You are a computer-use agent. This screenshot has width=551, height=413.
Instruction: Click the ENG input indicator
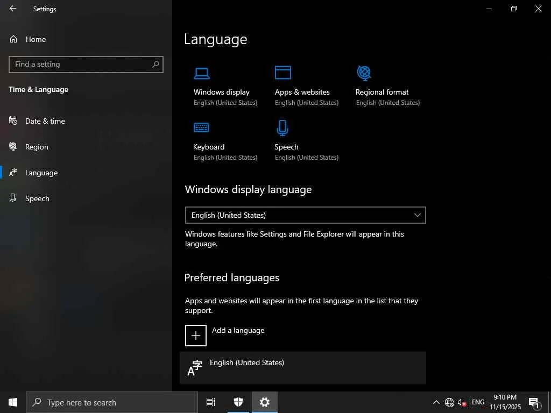coord(478,402)
